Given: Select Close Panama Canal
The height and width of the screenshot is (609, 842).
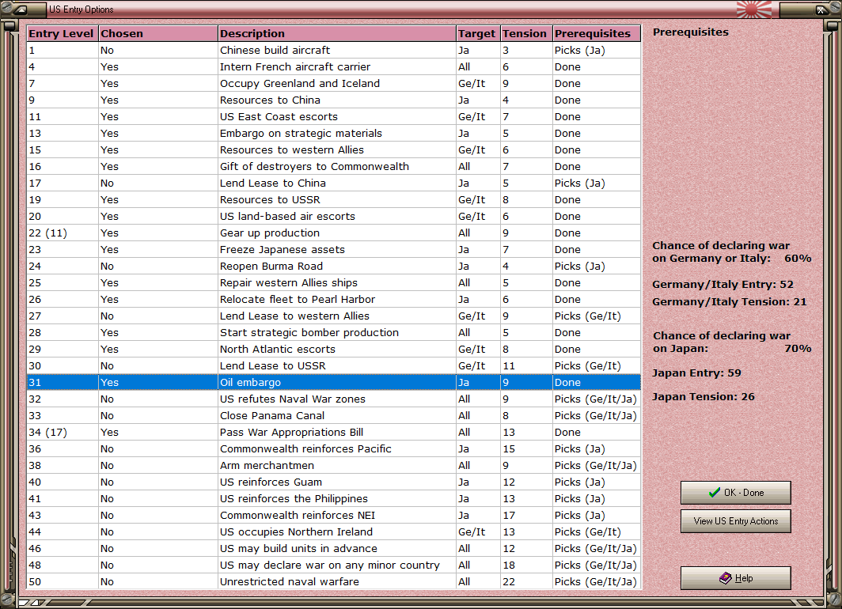Looking at the screenshot, I should [x=333, y=416].
